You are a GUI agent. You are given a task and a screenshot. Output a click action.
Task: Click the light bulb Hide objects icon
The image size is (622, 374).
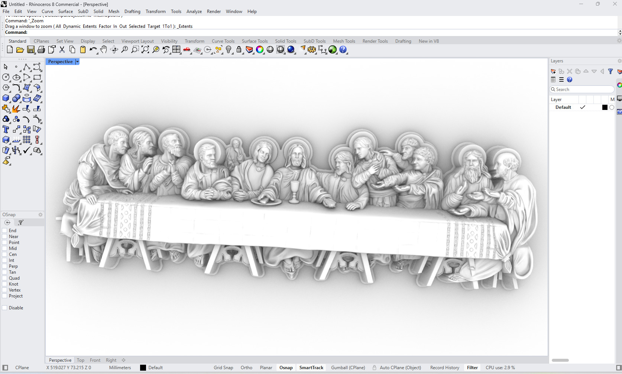click(x=229, y=50)
